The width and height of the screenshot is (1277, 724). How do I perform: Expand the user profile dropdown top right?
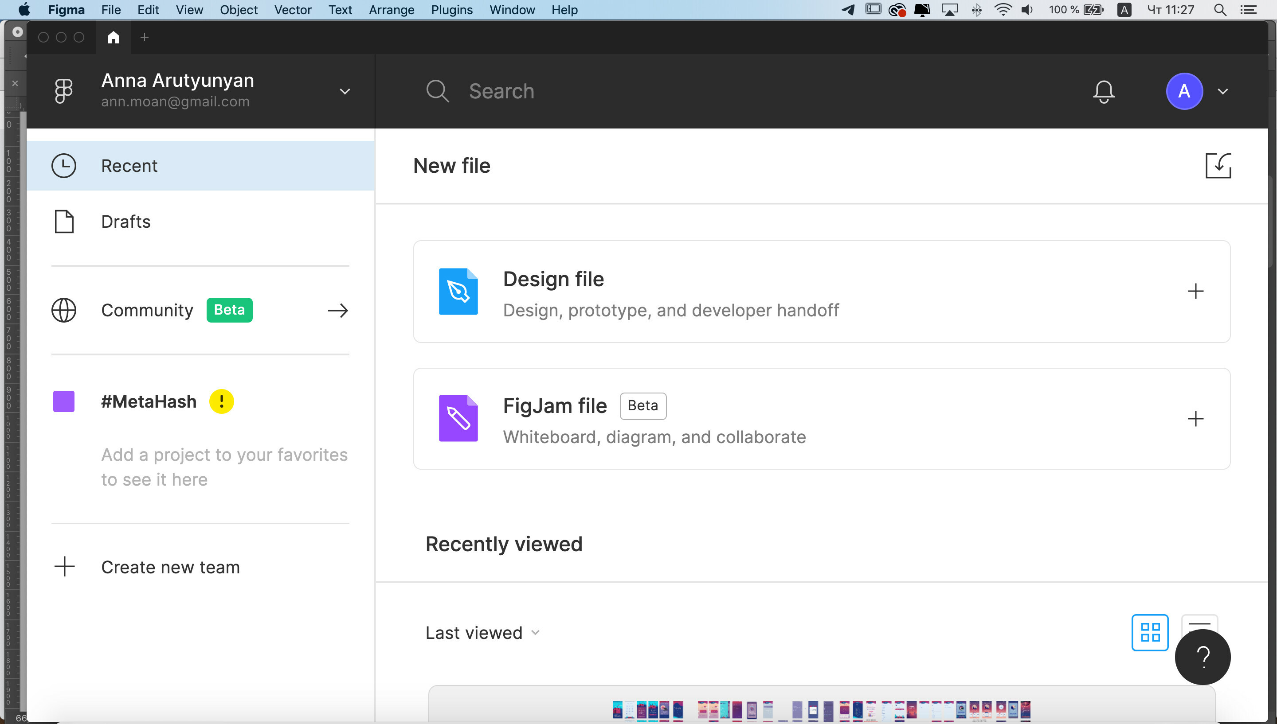coord(1223,91)
